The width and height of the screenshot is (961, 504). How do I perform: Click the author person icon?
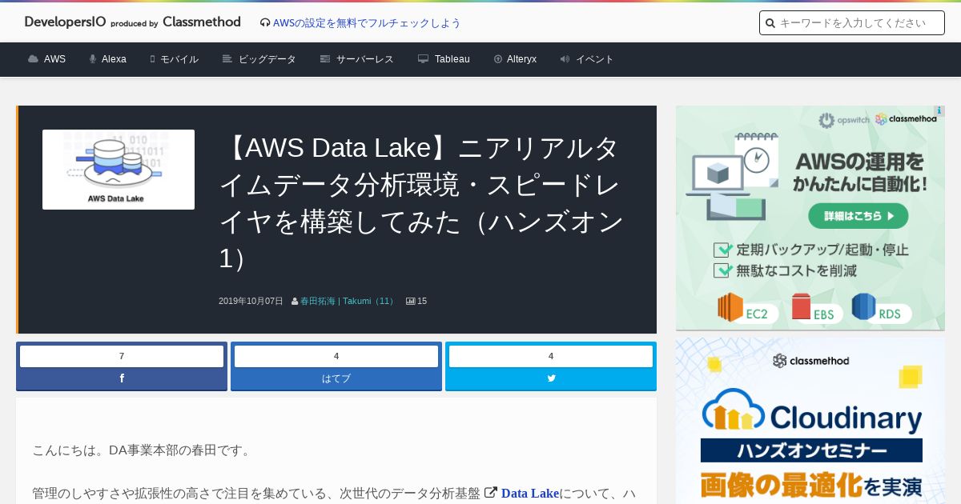295,302
